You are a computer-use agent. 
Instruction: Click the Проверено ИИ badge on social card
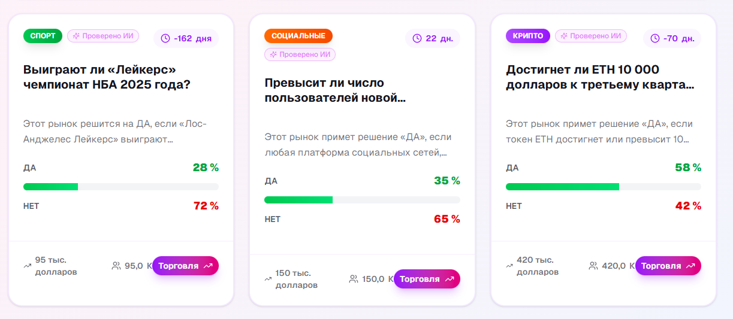(x=300, y=54)
